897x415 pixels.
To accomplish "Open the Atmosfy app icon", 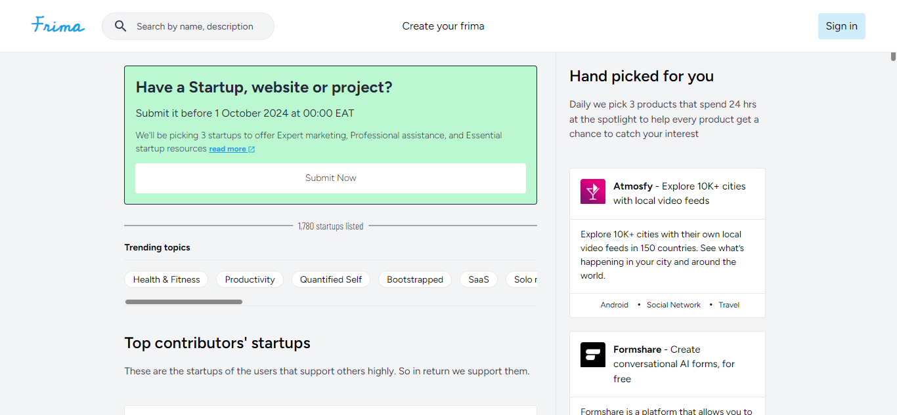I will point(593,191).
